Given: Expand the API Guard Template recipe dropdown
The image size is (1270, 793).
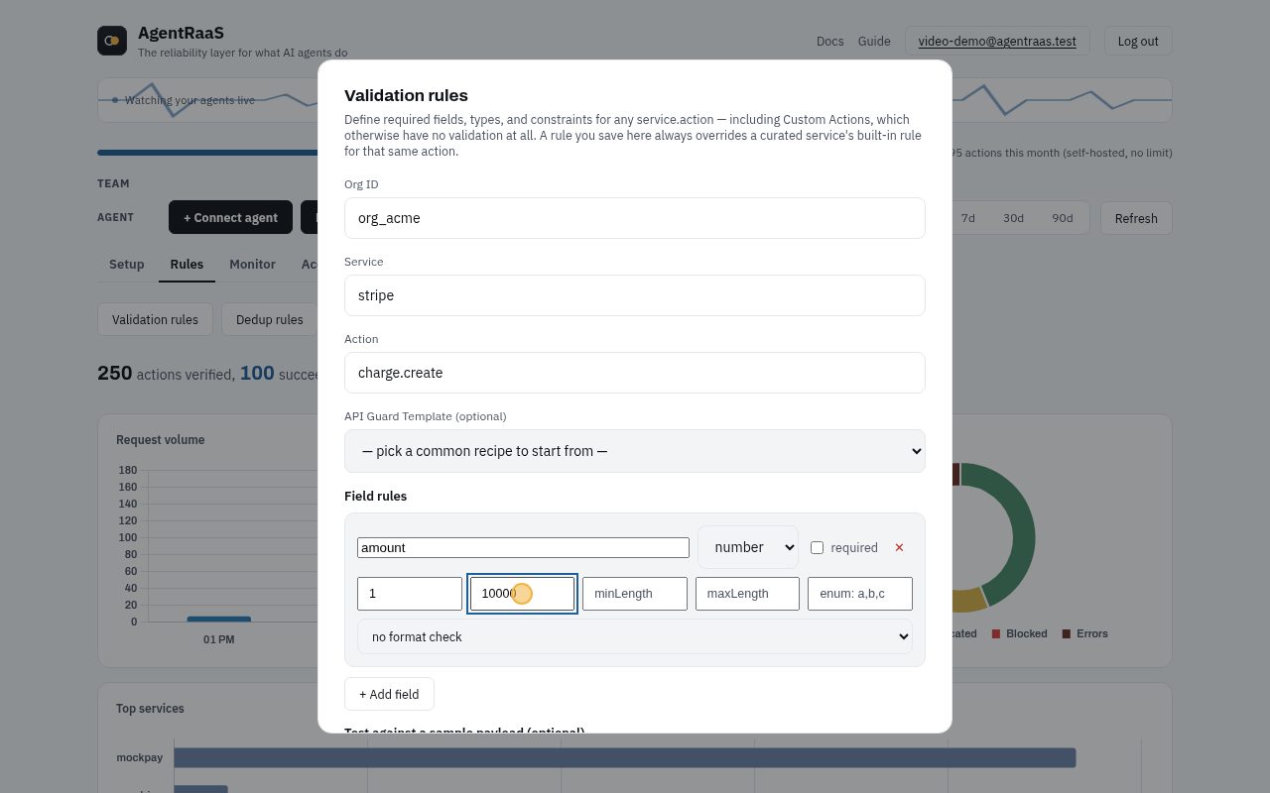Looking at the screenshot, I should (635, 451).
